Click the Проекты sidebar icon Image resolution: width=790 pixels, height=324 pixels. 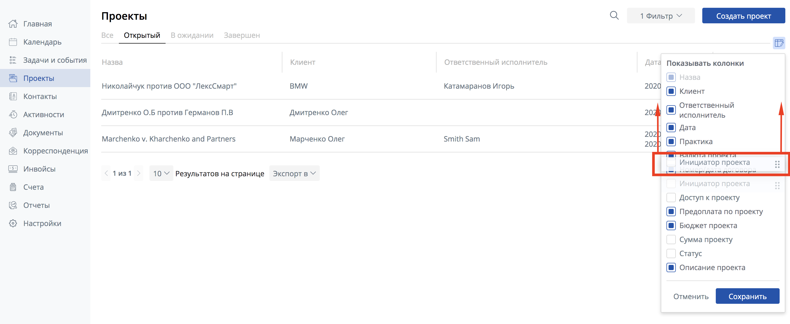tap(13, 78)
